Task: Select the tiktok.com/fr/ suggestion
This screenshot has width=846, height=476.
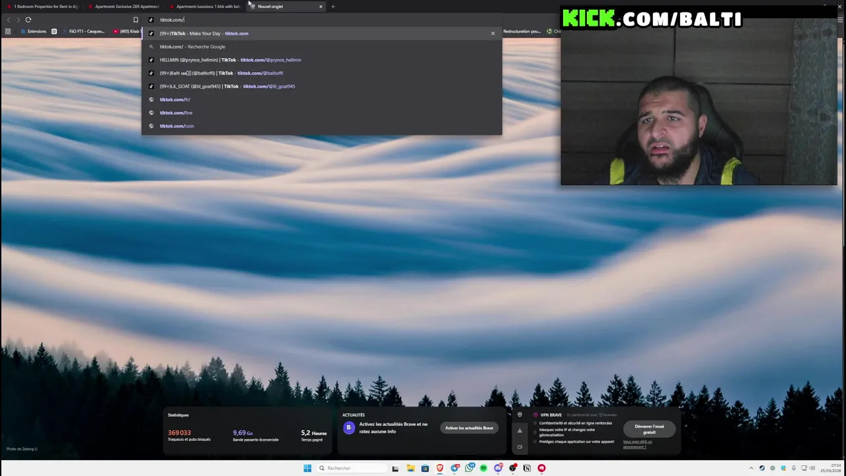Action: (322, 99)
